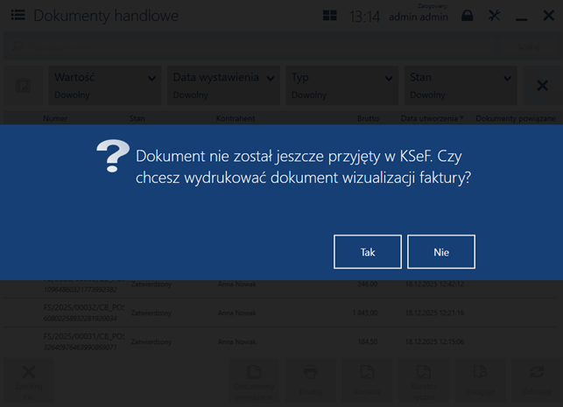
Task: Open the hamburger menu icon
Action: point(18,16)
